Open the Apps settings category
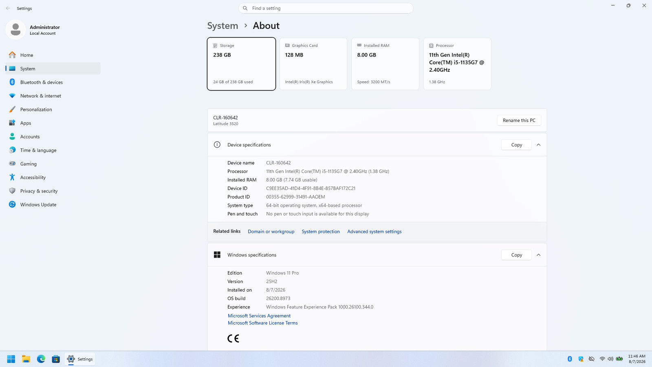652x367 pixels. pos(53,123)
